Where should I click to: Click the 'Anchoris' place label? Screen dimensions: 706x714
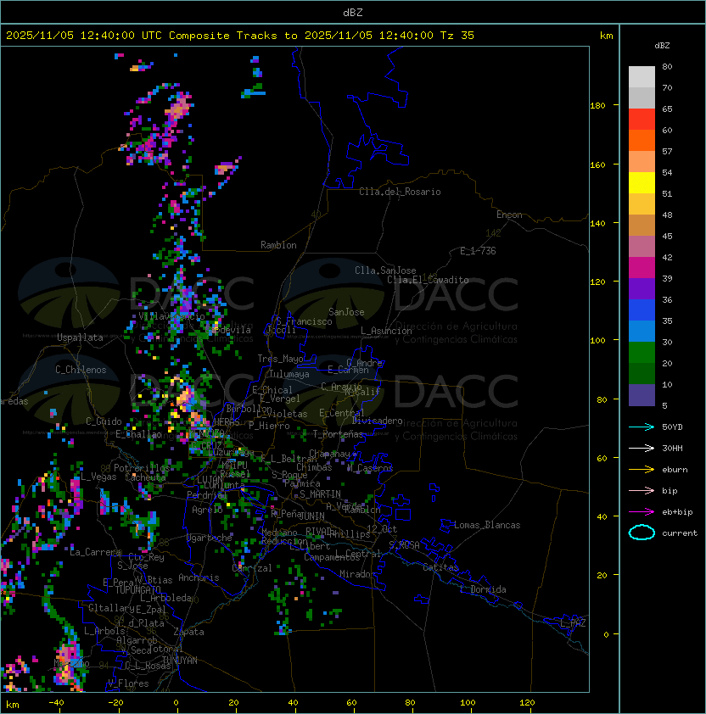(x=199, y=577)
